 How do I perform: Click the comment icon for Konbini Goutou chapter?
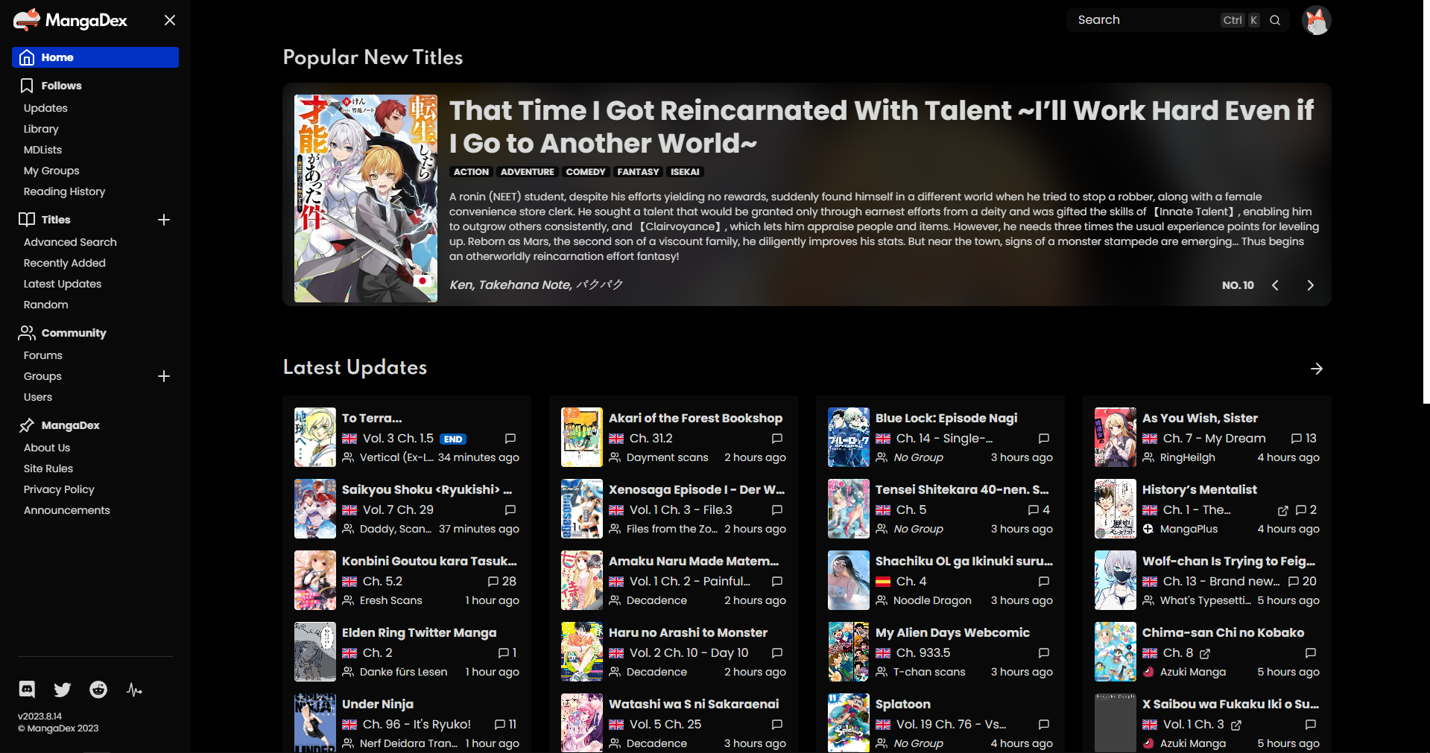coord(493,582)
